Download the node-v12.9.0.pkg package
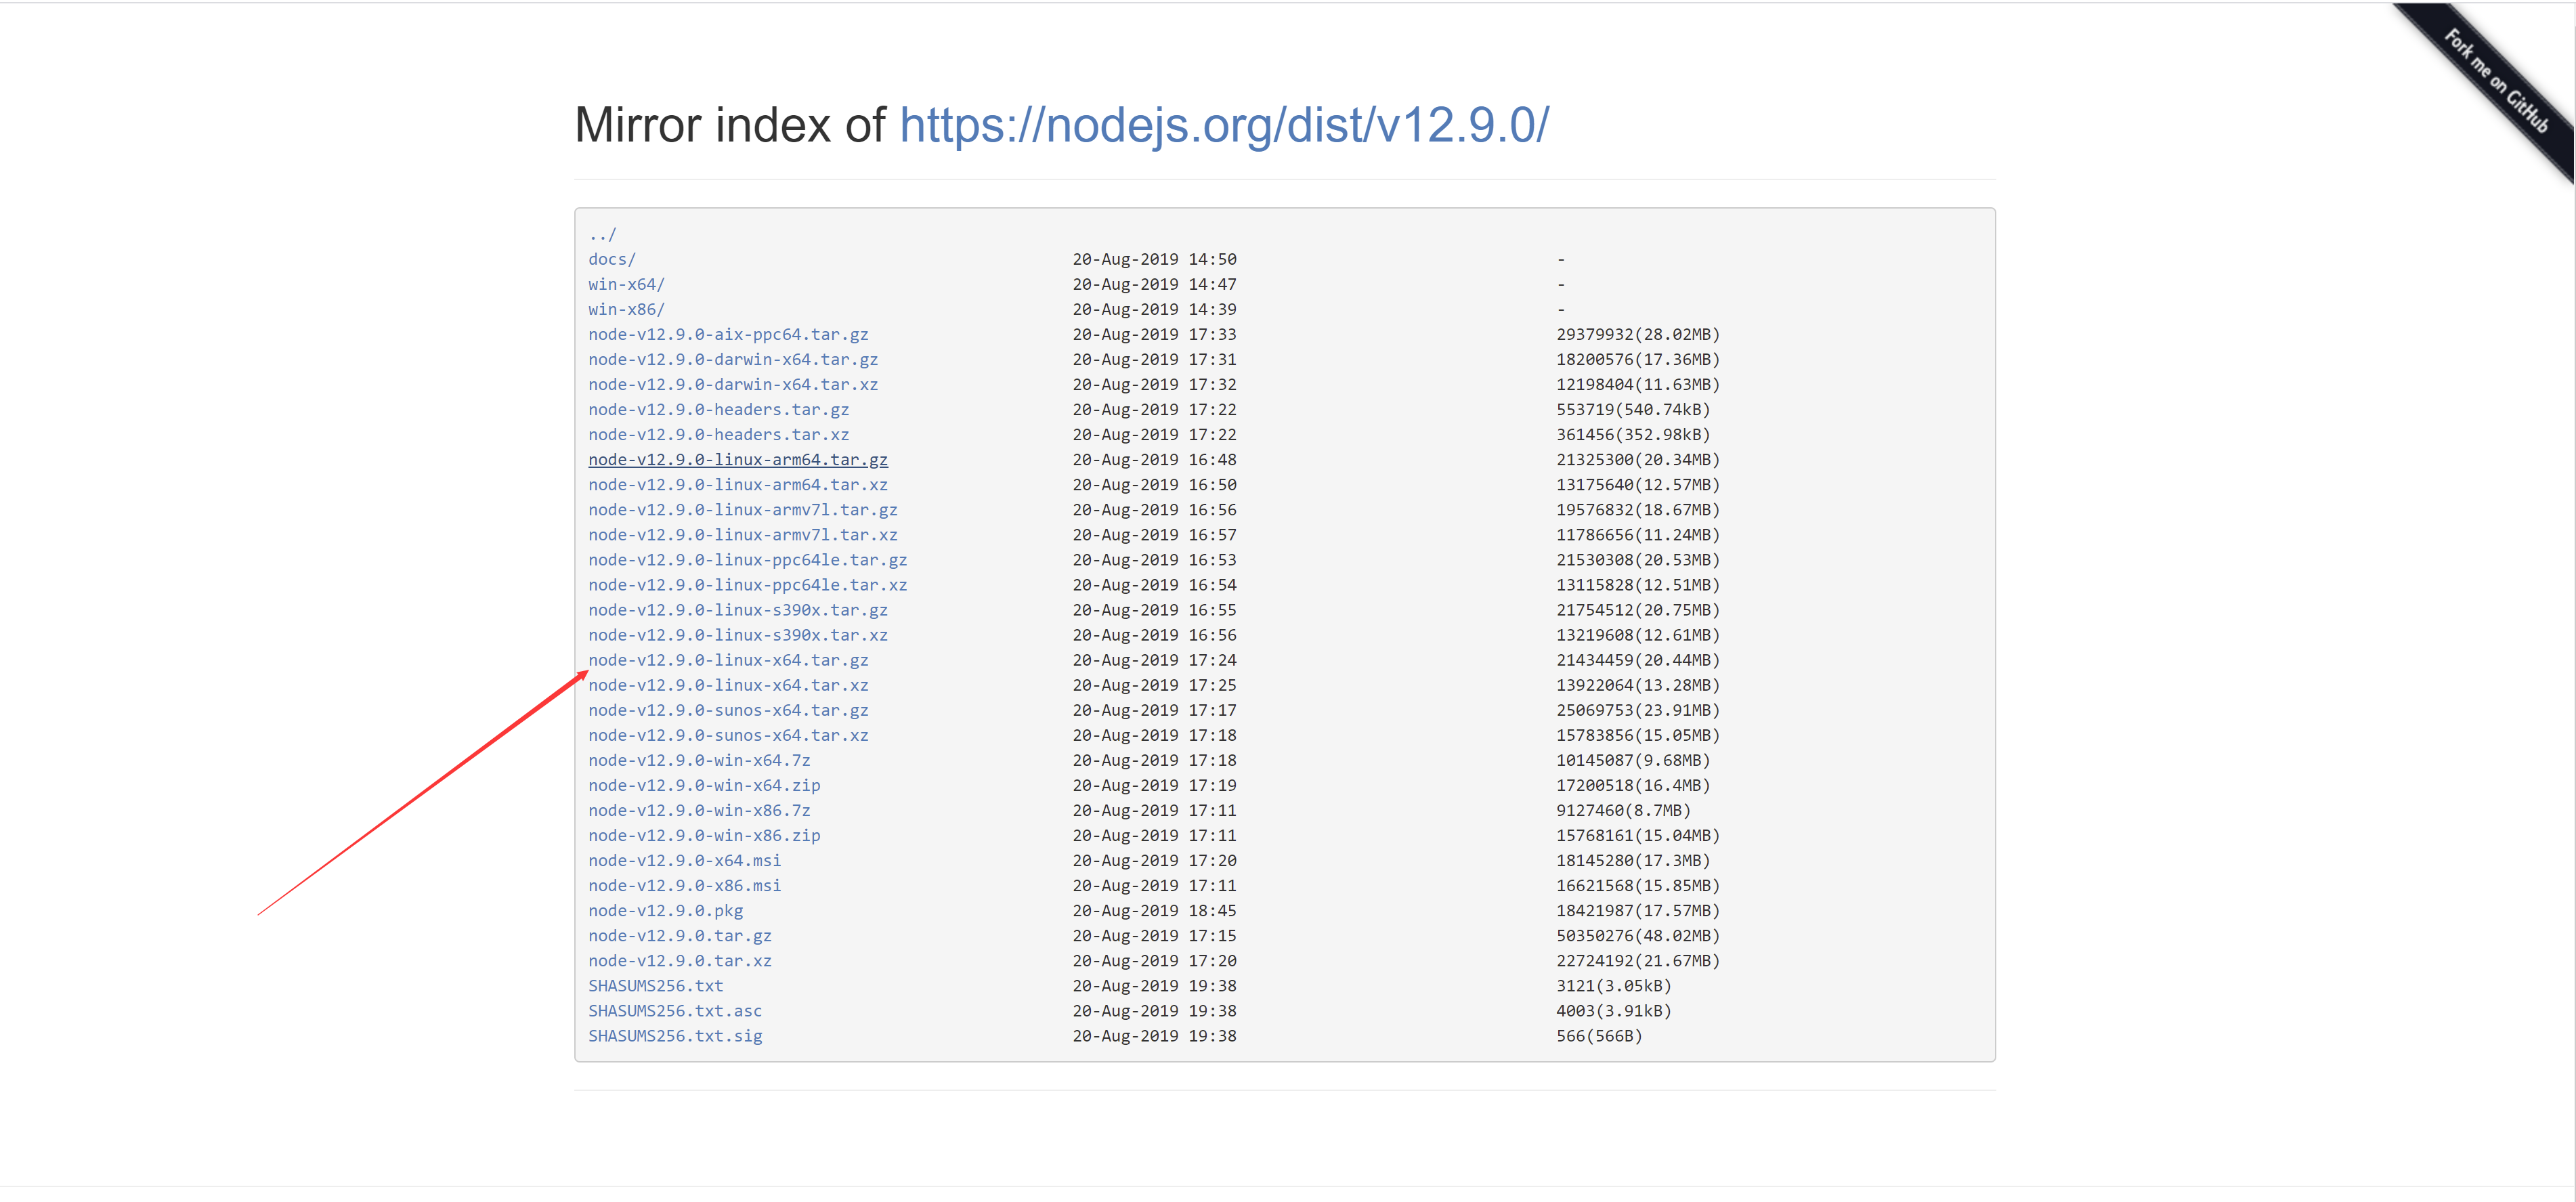The height and width of the screenshot is (1202, 2576). click(x=665, y=911)
